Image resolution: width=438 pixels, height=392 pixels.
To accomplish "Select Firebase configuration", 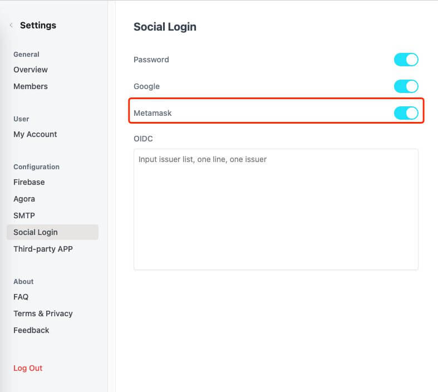I will pos(29,182).
